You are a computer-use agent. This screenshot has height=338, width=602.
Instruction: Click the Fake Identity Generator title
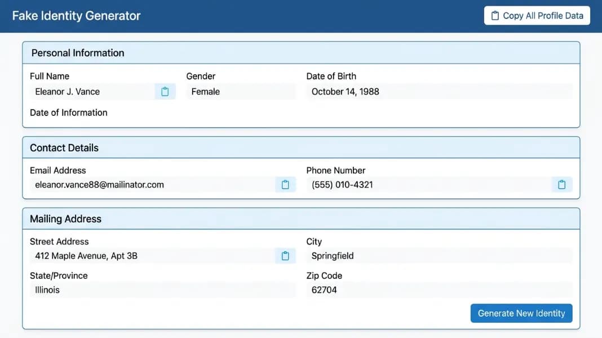click(77, 16)
